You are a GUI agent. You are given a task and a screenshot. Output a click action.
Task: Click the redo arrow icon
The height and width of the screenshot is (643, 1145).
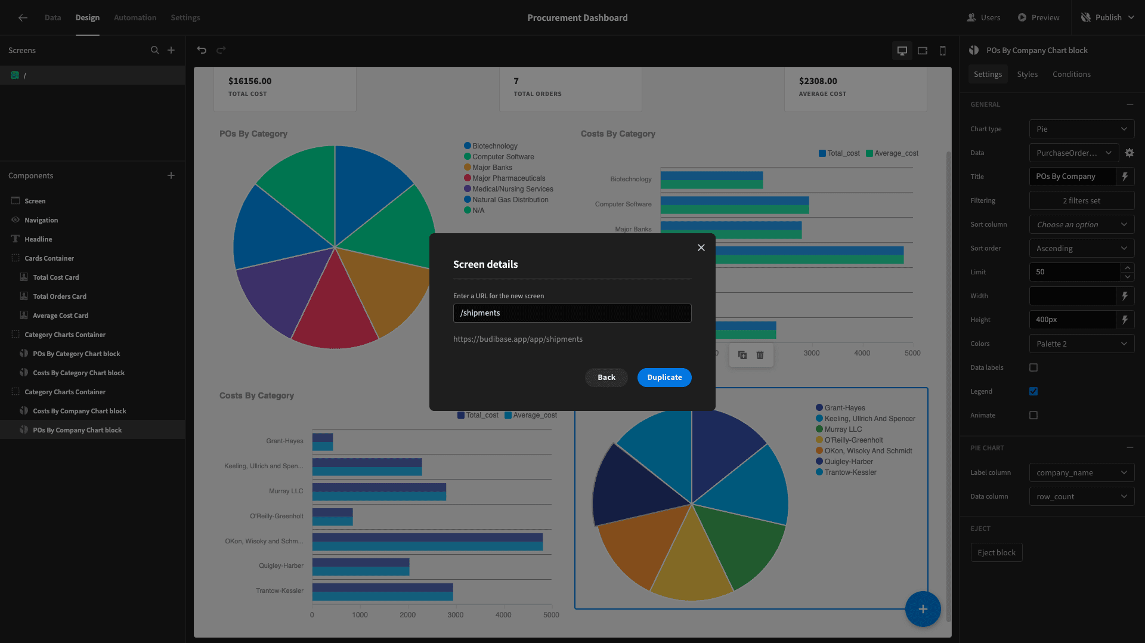221,50
